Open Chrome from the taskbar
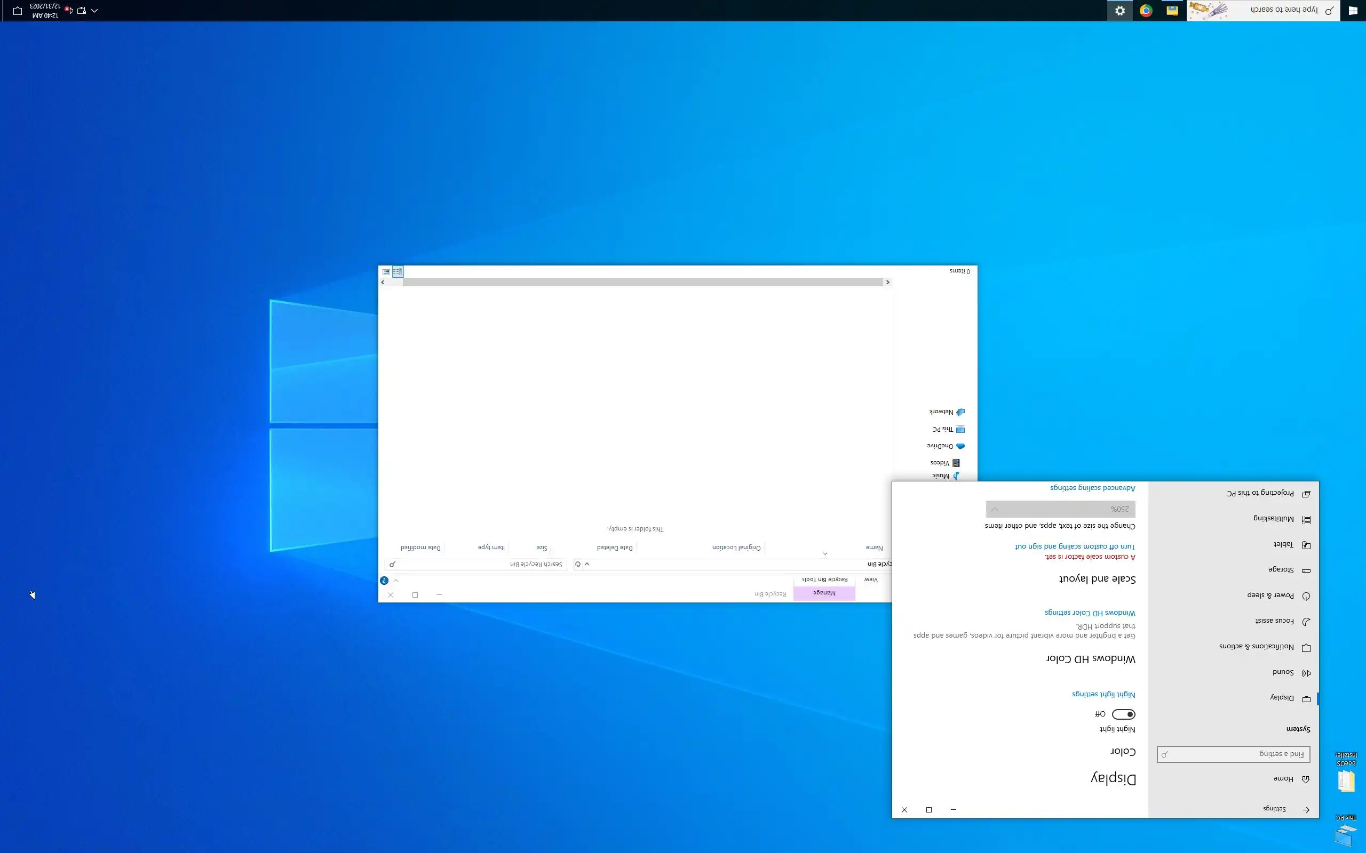The height and width of the screenshot is (853, 1366). tap(1146, 11)
